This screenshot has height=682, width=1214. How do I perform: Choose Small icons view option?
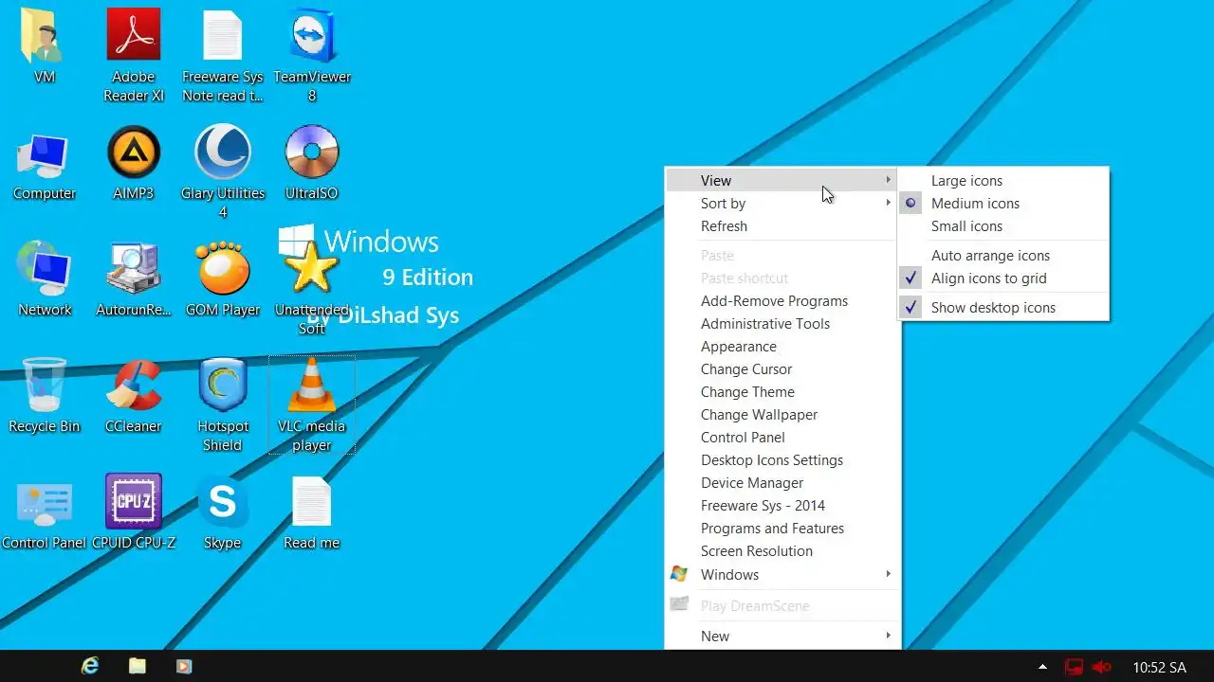click(1003, 226)
